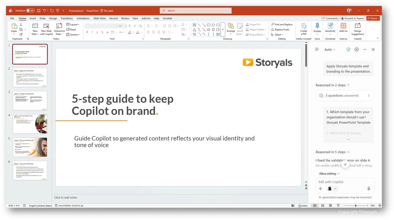Screen dimensions: 394x220
Task: Click the Comments button
Action: pyautogui.click(x=330, y=18)
